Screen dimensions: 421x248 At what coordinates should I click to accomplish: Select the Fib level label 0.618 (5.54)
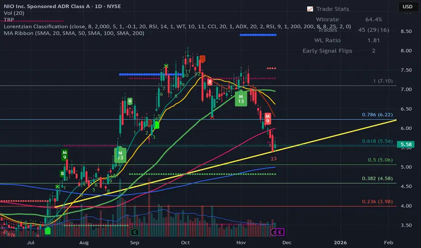coord(377,141)
